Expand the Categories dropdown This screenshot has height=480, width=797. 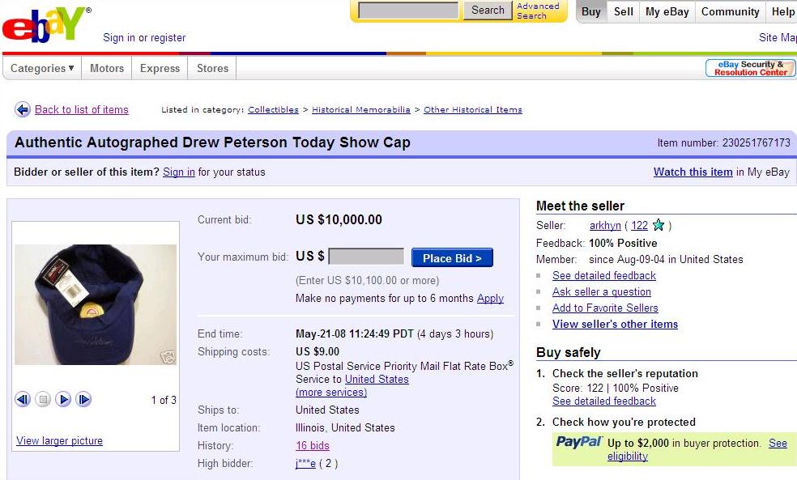pos(41,68)
